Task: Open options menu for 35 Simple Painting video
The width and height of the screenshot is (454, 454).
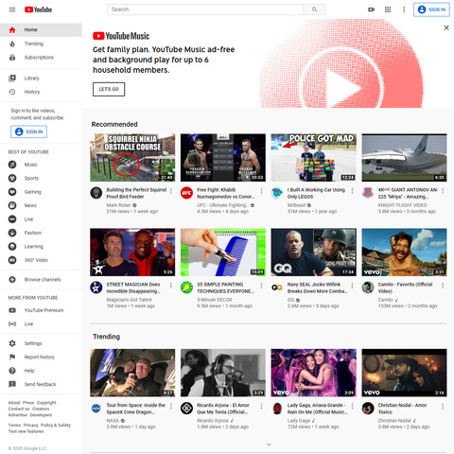Action: click(x=261, y=286)
